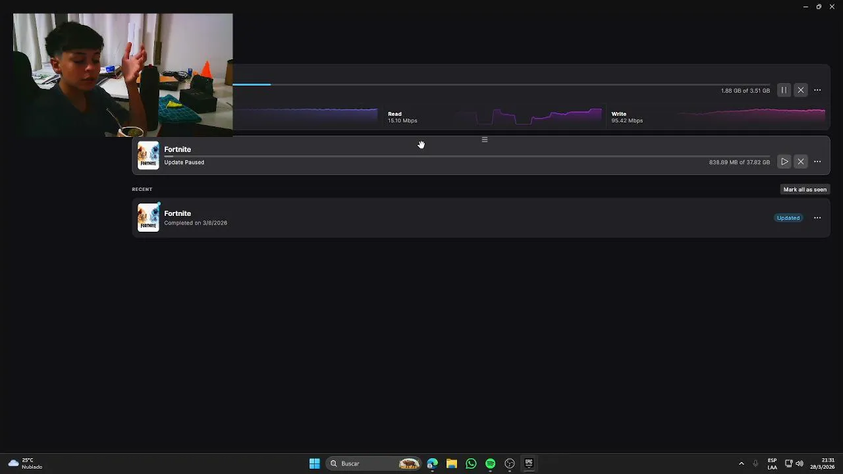
Task: Click the microphone tray icon
Action: (755, 463)
